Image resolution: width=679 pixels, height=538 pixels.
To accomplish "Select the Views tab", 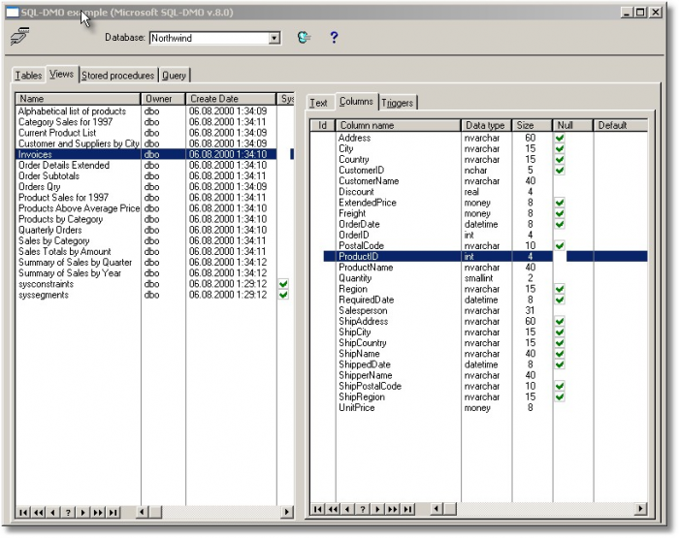I will (x=61, y=75).
